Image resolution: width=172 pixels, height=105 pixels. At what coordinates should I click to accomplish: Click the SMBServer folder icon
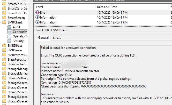pos(4,50)
